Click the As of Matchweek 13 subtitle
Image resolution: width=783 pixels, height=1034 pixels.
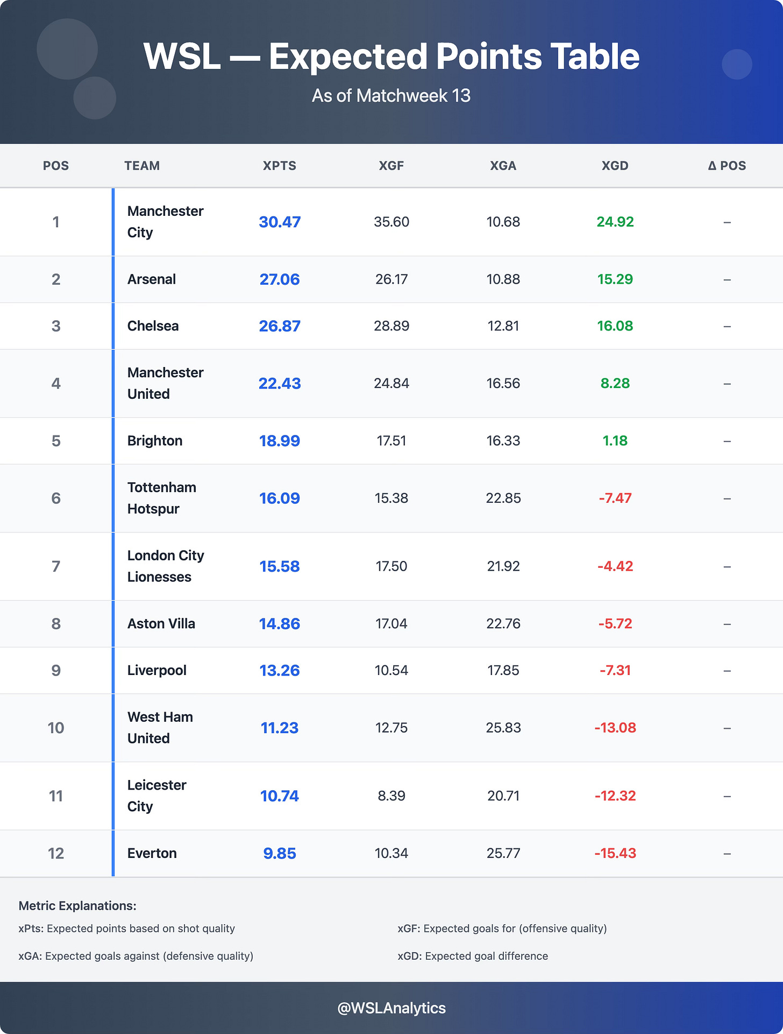pos(391,96)
